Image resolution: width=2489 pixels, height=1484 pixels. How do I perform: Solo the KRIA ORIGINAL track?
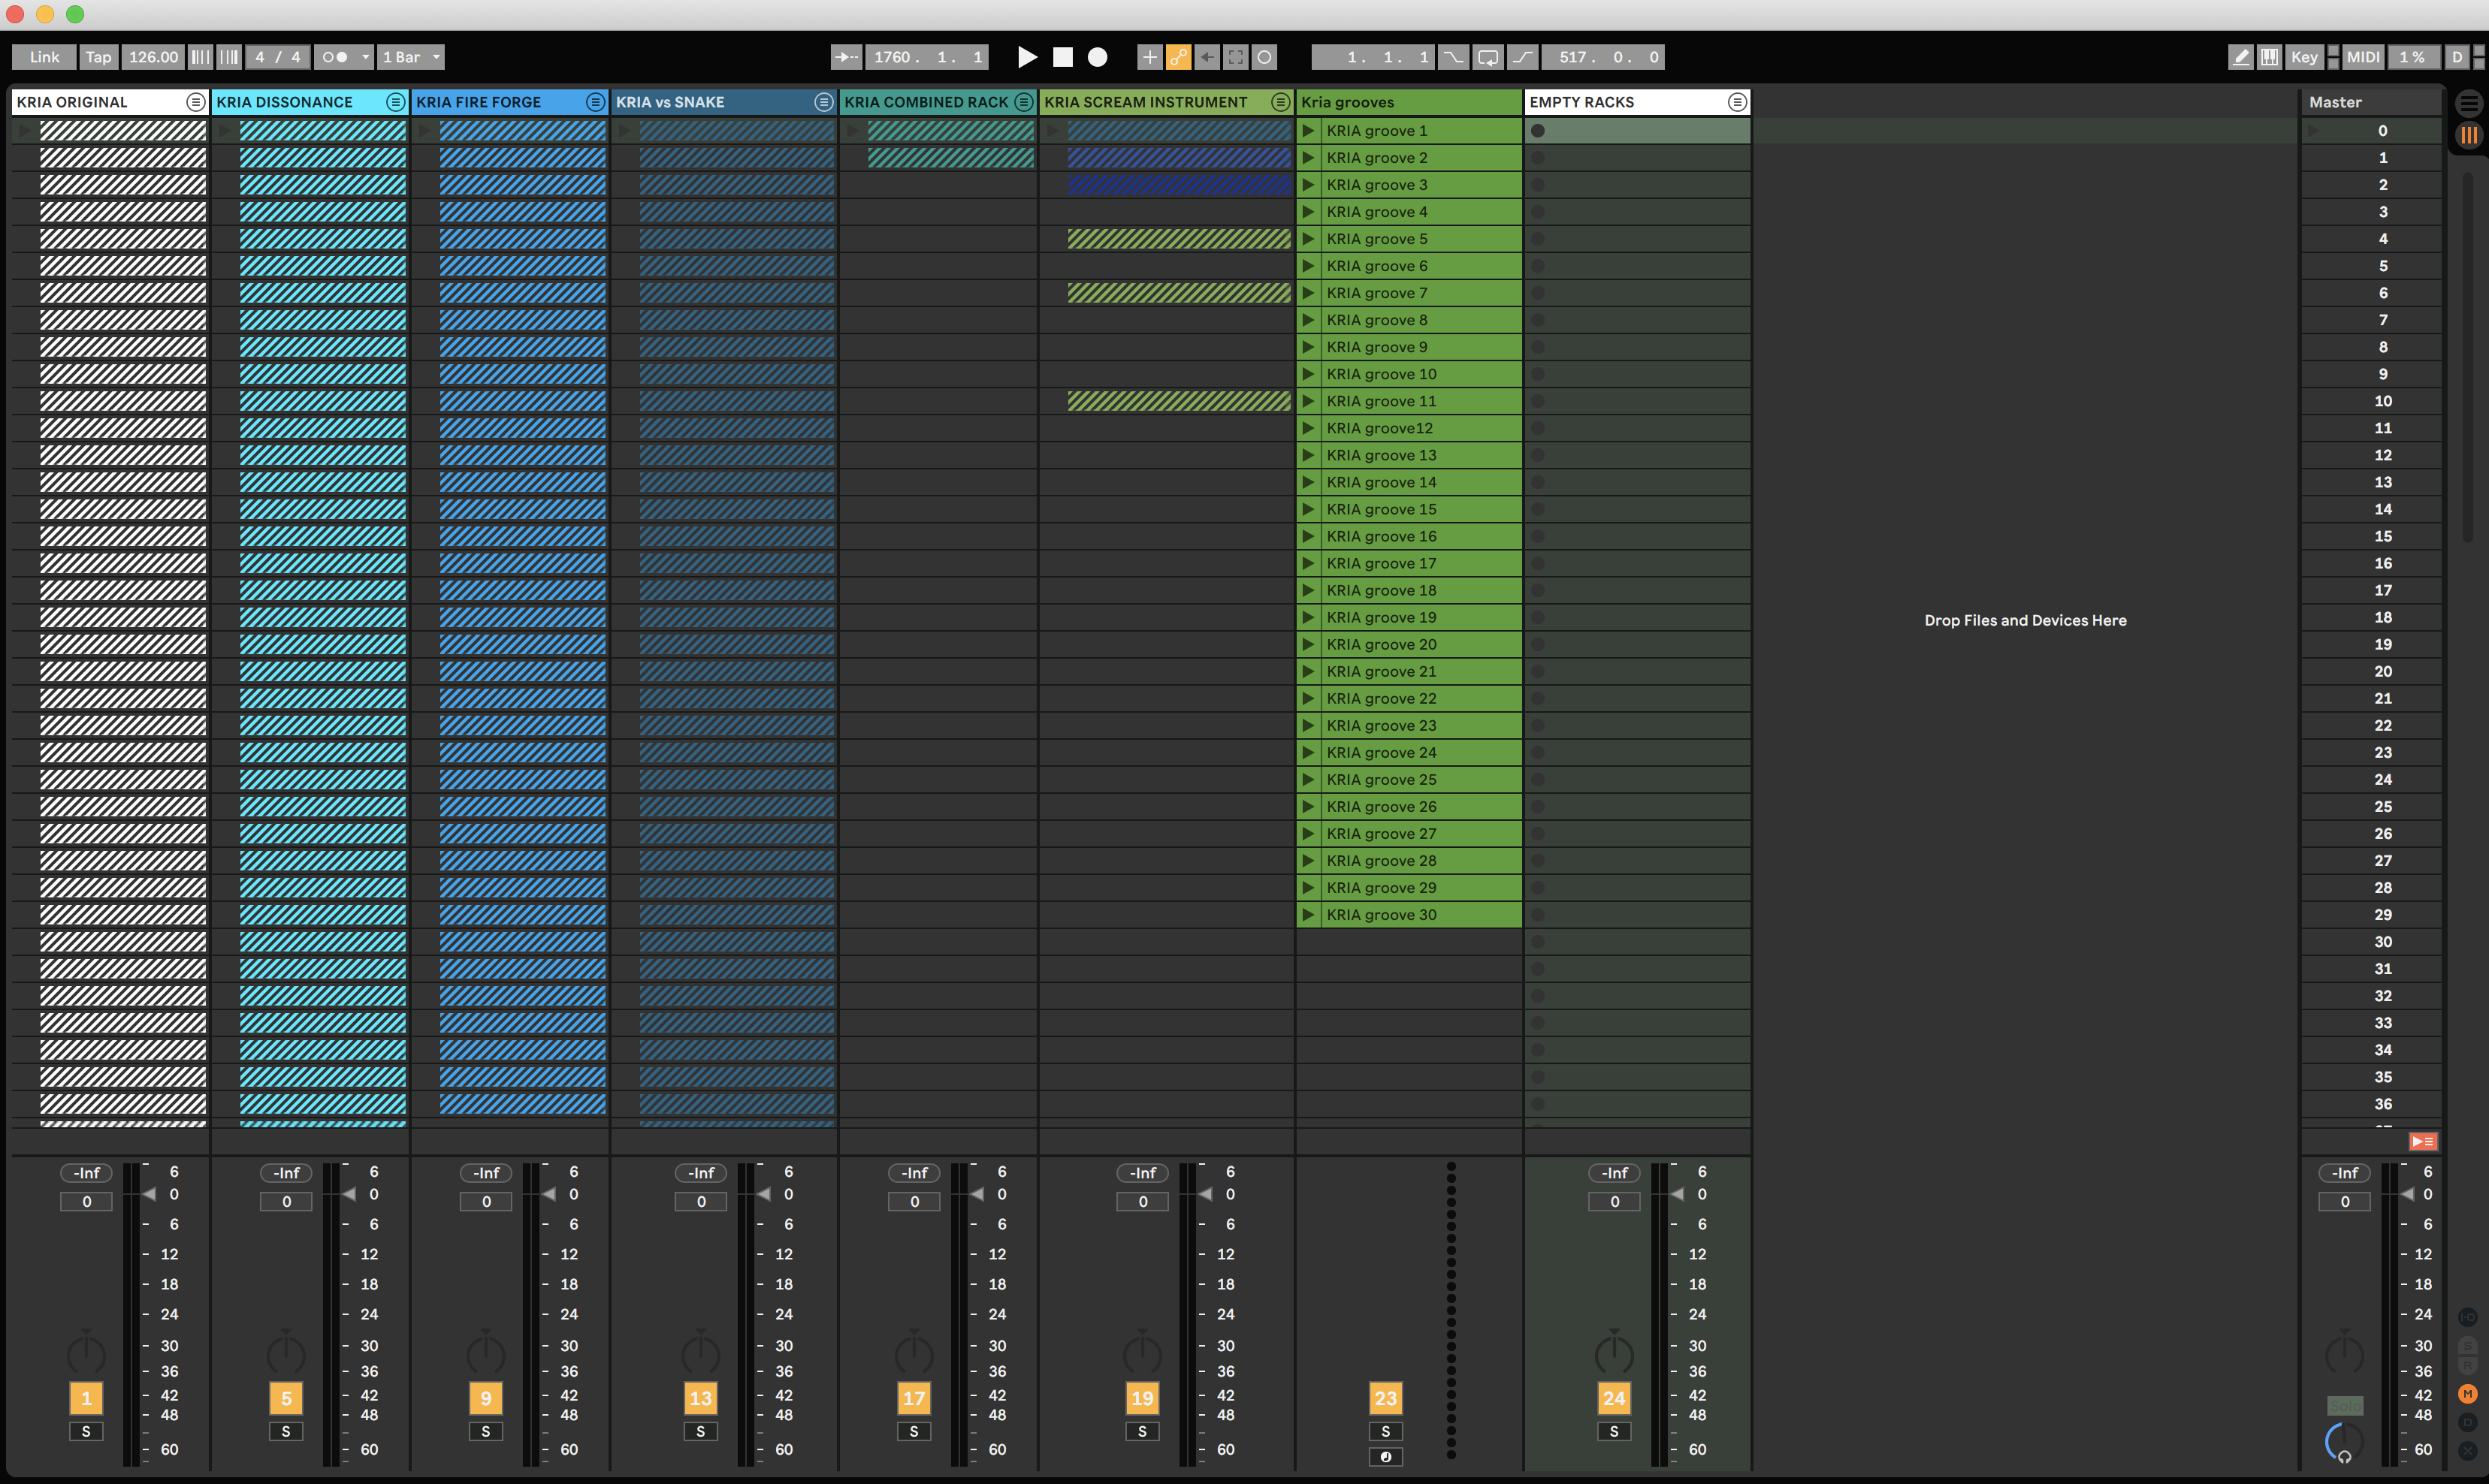pyautogui.click(x=86, y=1431)
